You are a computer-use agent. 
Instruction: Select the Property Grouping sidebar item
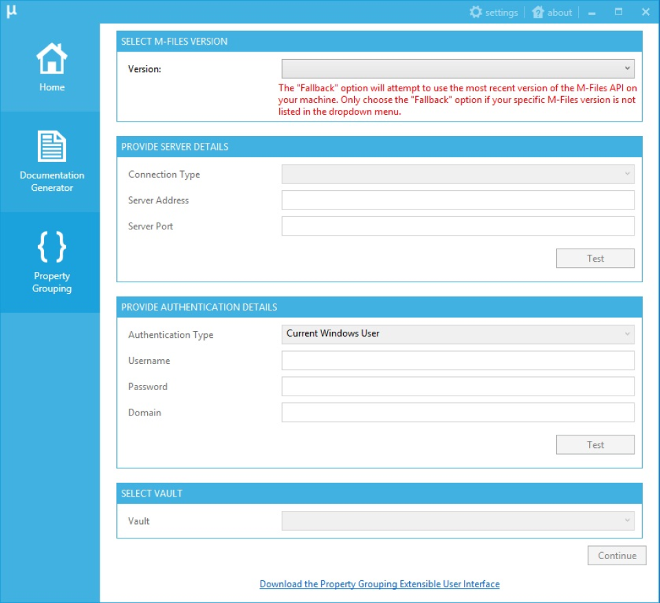coord(52,262)
